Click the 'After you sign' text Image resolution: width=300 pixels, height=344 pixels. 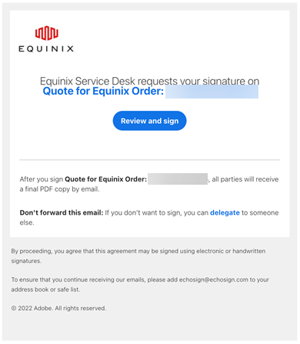42,179
